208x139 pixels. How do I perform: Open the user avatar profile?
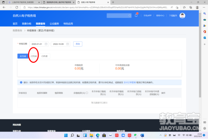point(182,16)
